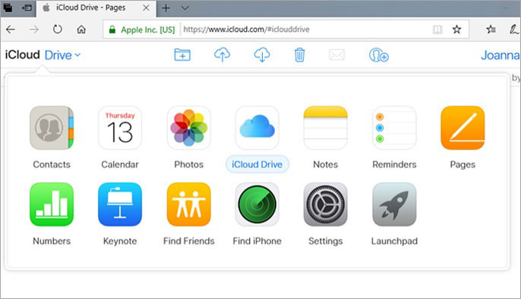Create a new folder in iCloud Drive

[x=182, y=55]
